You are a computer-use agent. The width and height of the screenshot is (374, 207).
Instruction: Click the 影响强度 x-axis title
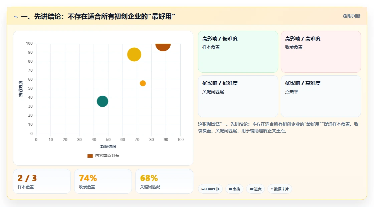point(108,146)
